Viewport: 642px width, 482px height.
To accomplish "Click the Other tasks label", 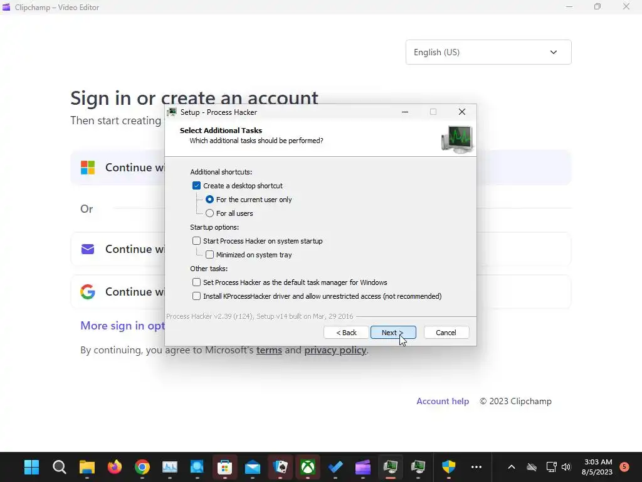I will pyautogui.click(x=209, y=269).
